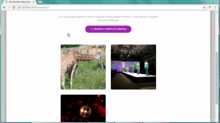220x123 pixels.
Task: Open a new browser tab
Action: [x=40, y=2]
